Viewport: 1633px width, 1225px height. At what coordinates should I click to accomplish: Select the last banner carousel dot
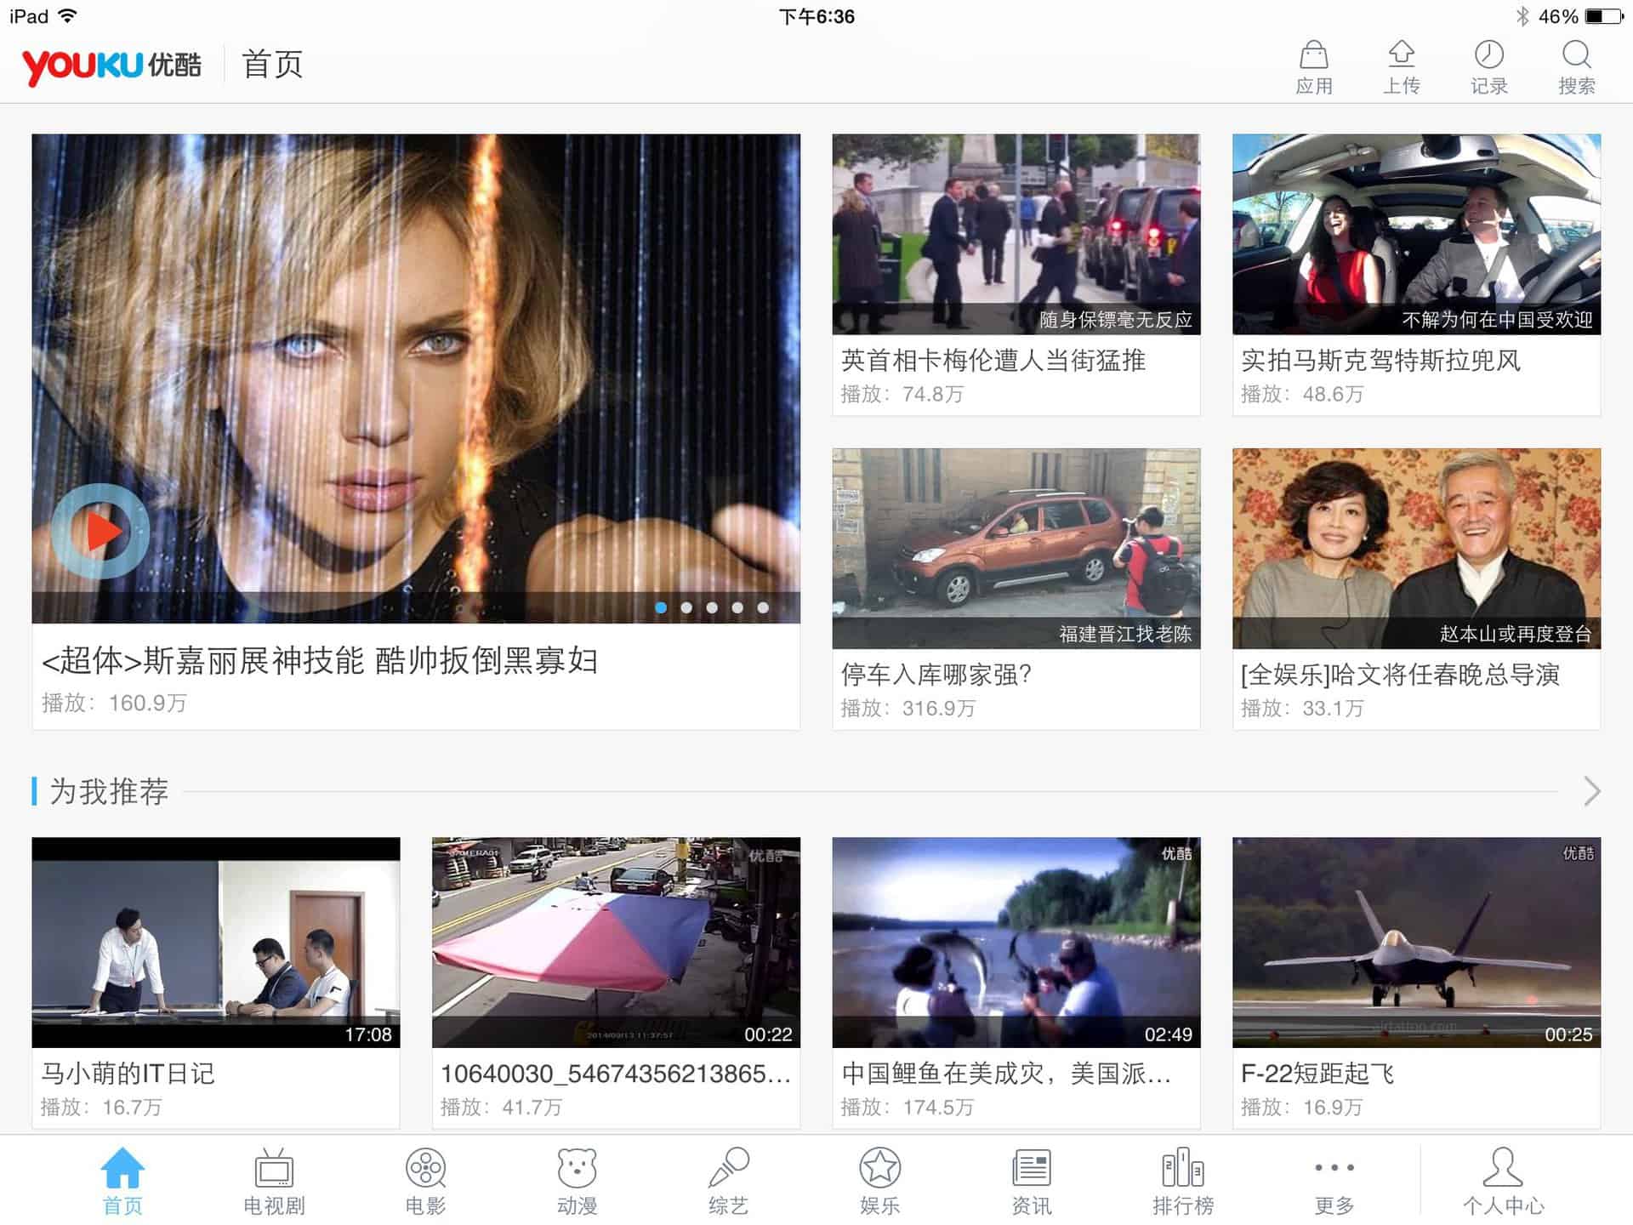[x=763, y=607]
